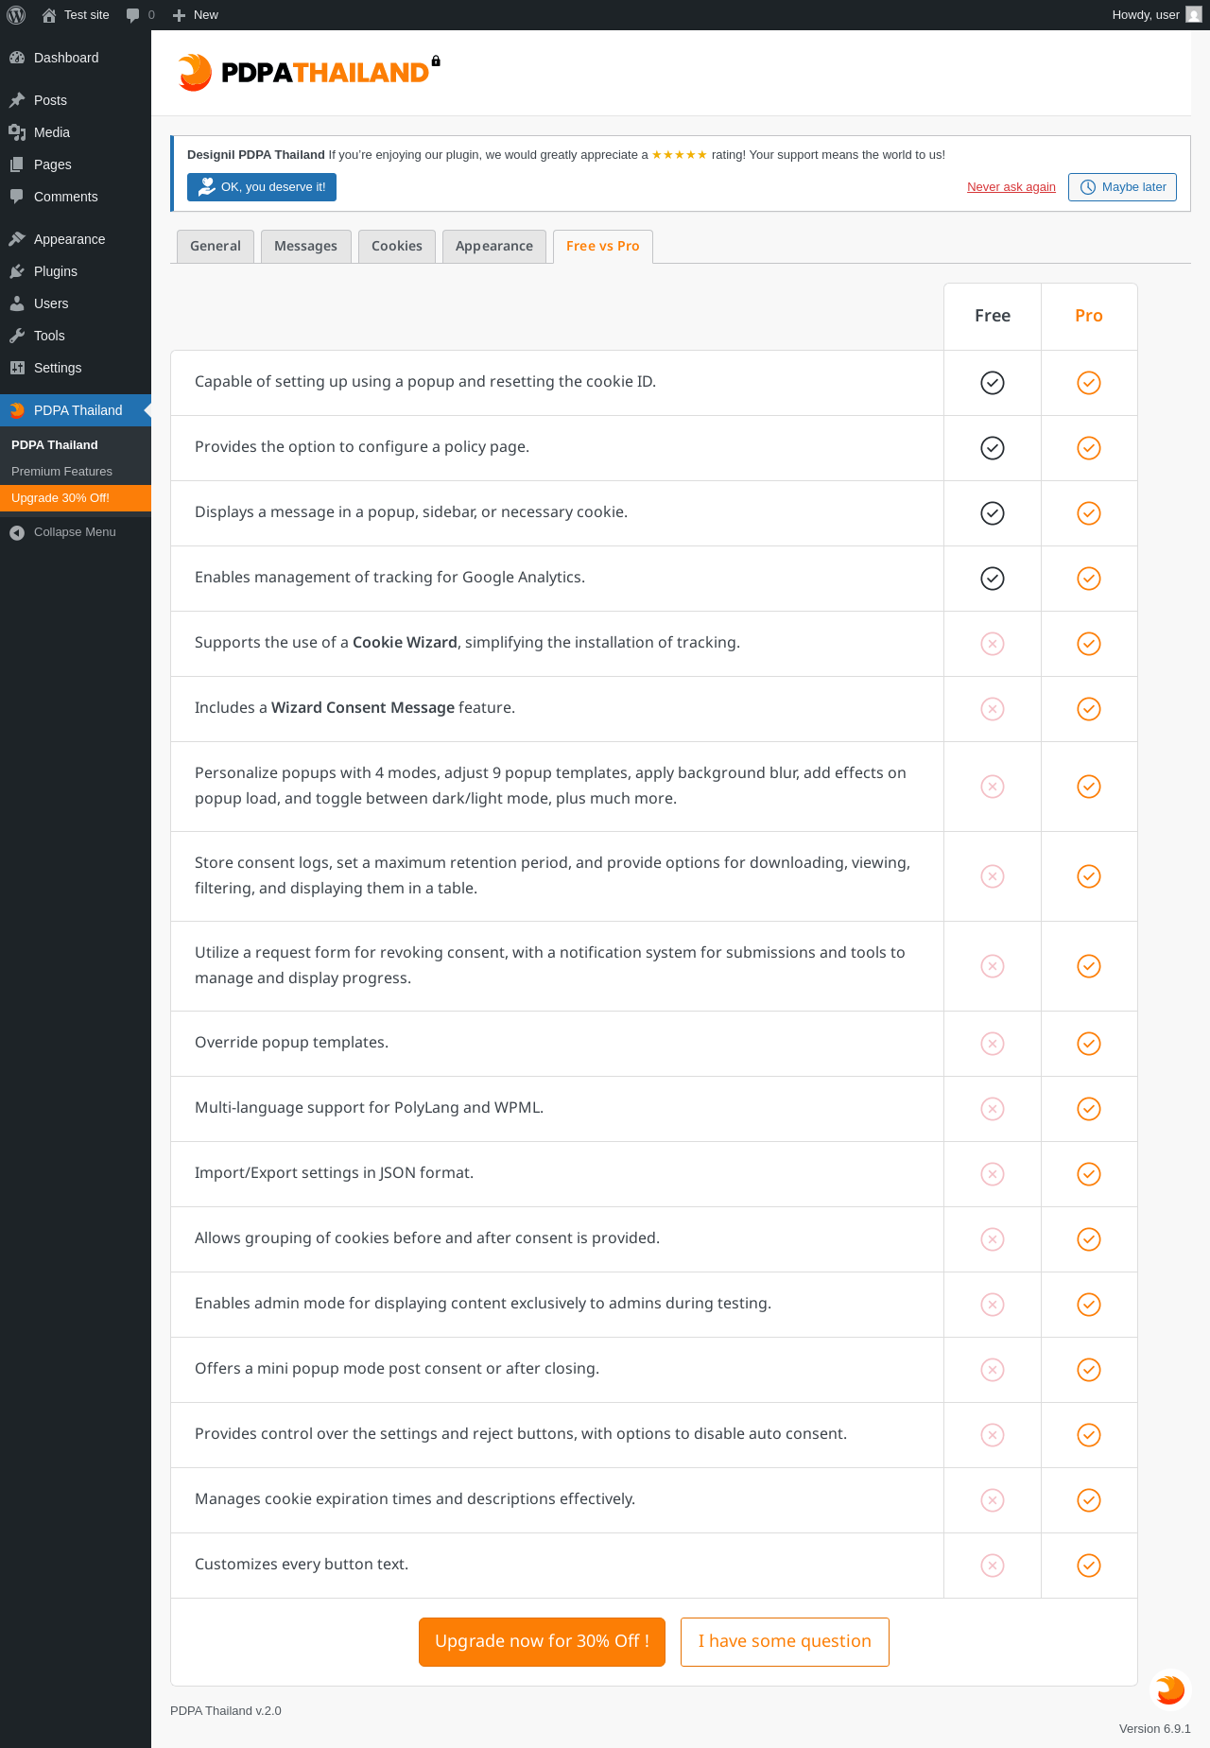This screenshot has height=1748, width=1210.
Task: Click the Maybe later button
Action: pos(1122,187)
